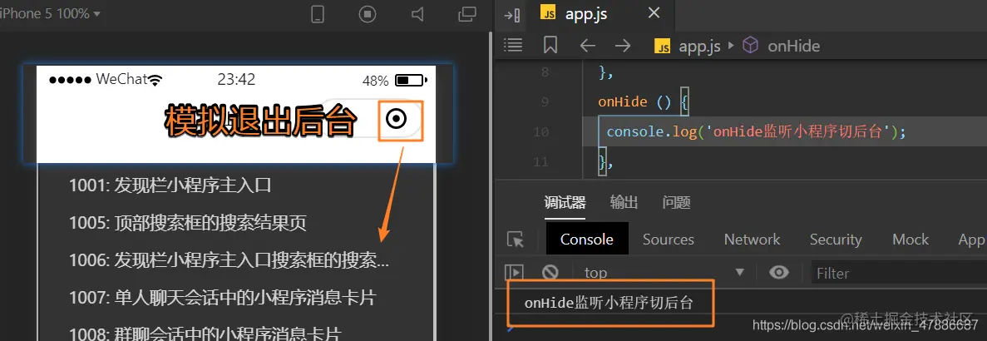Click the battery icon in simulator status bar
Image resolution: width=987 pixels, height=341 pixels.
411,81
